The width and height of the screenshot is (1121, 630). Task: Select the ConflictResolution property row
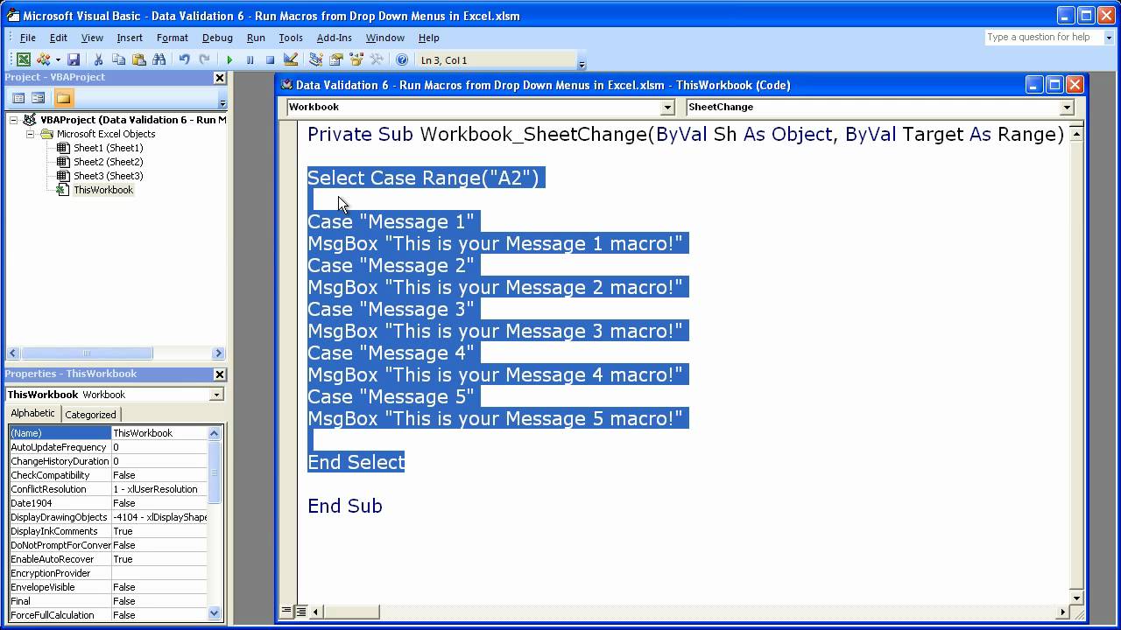(x=108, y=489)
